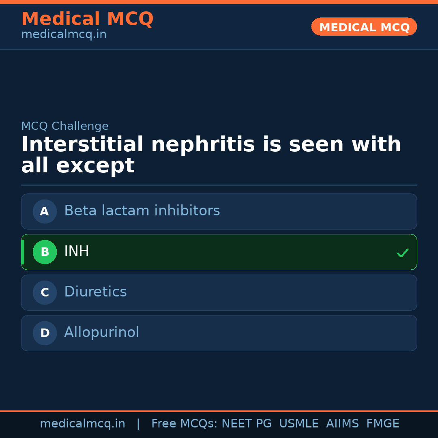The width and height of the screenshot is (438, 438).
Task: Pick the "Allopurinol" answer text
Action: [101, 333]
